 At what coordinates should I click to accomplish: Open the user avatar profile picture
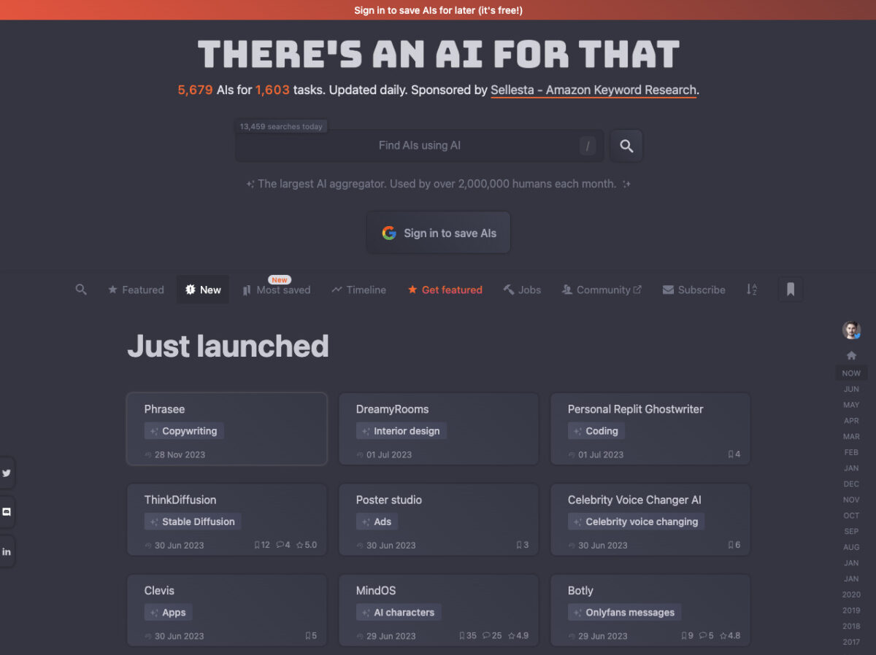point(851,330)
